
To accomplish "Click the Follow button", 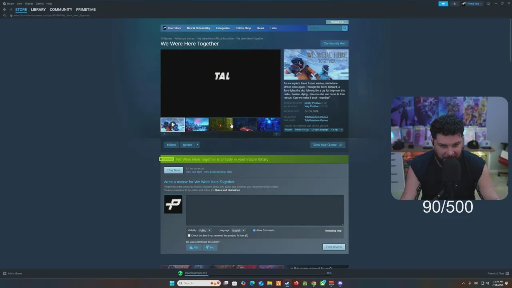I will pos(171,145).
